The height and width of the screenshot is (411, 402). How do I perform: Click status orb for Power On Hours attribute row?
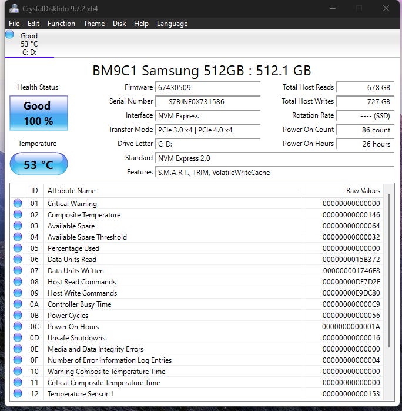18,326
